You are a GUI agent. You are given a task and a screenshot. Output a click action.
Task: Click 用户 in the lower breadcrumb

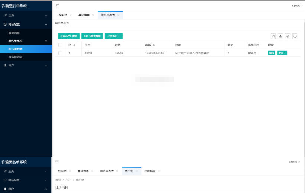pos(68,180)
